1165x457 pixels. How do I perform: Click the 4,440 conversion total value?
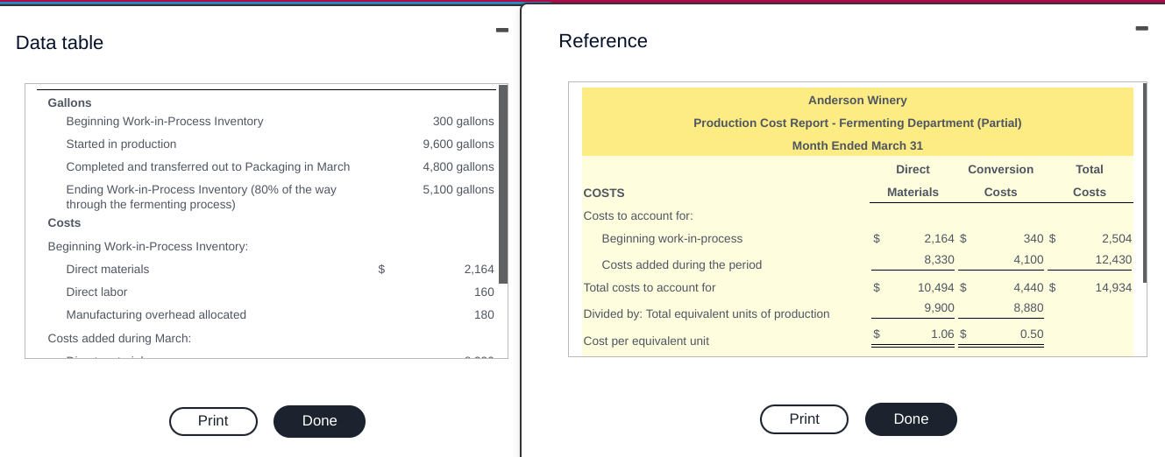click(1028, 287)
